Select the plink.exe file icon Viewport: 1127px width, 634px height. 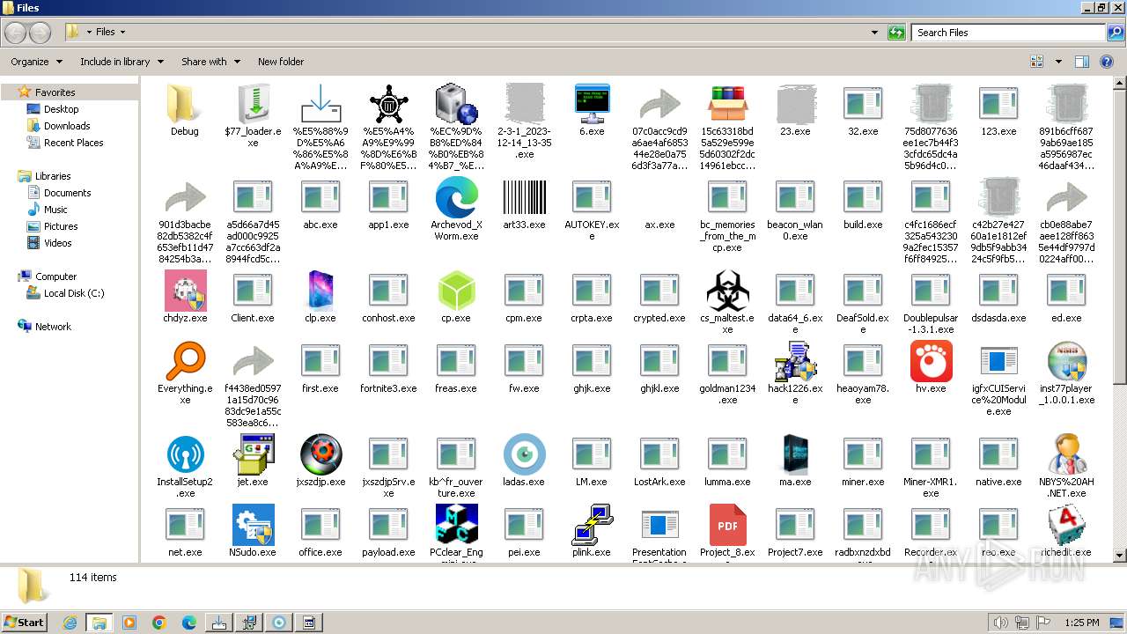pos(592,525)
